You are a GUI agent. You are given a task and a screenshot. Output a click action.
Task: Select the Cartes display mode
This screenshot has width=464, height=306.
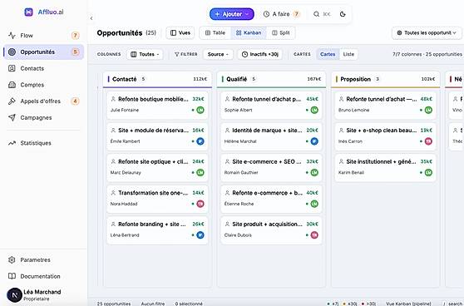point(328,54)
